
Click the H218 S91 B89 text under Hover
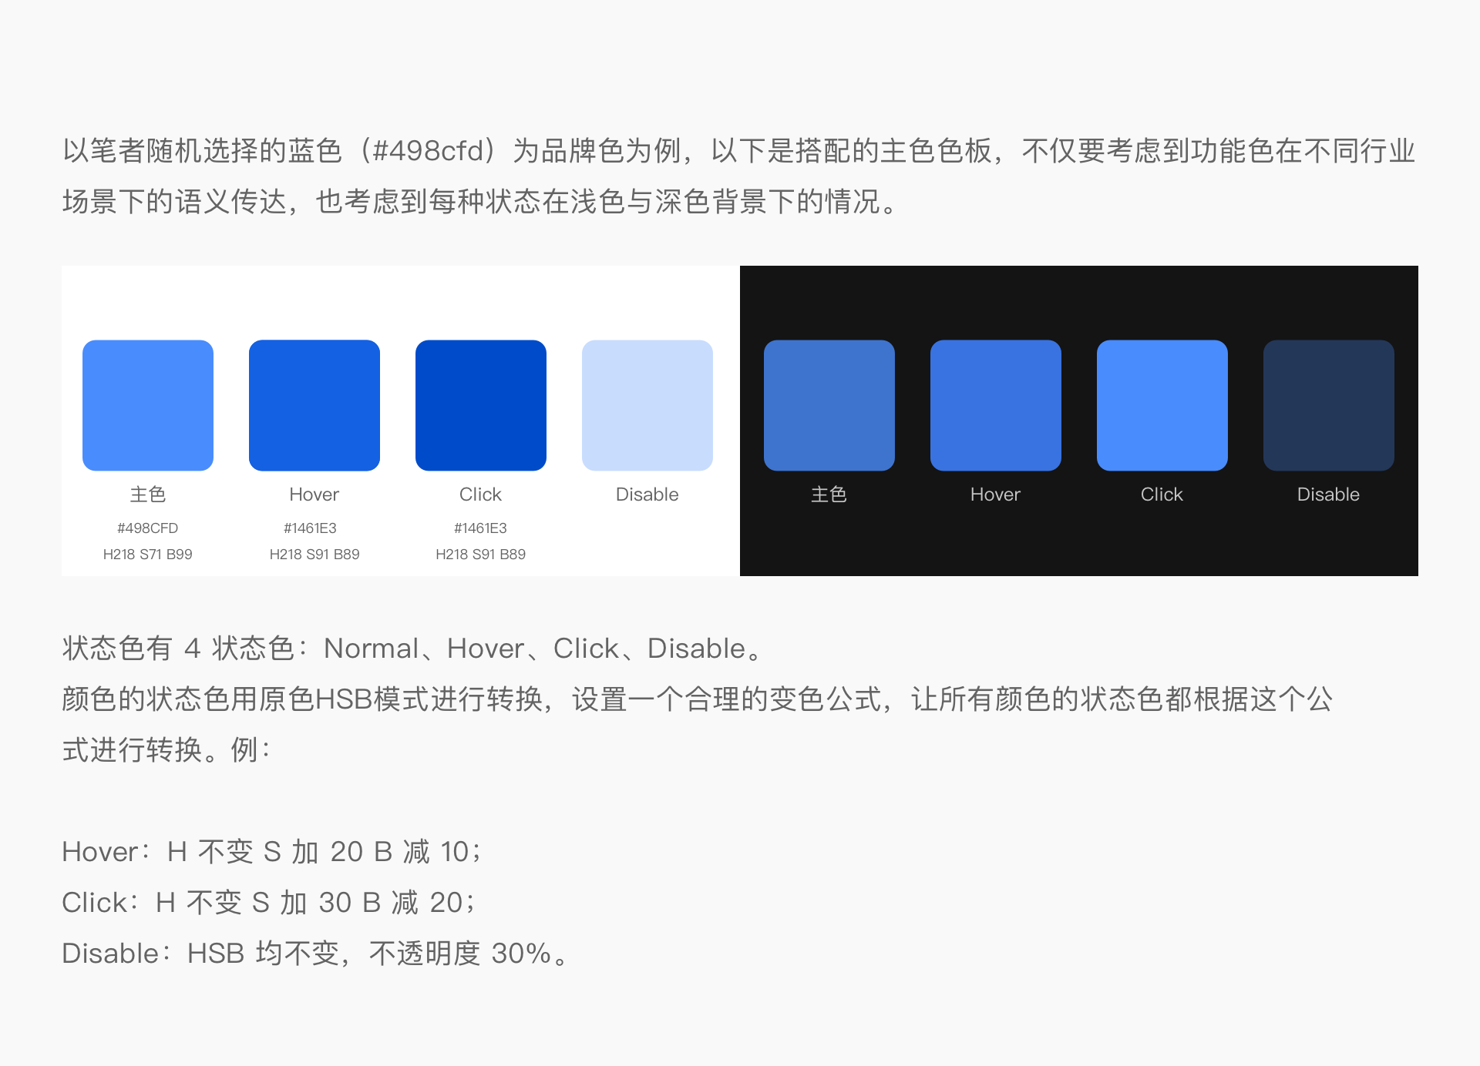pyautogui.click(x=314, y=555)
